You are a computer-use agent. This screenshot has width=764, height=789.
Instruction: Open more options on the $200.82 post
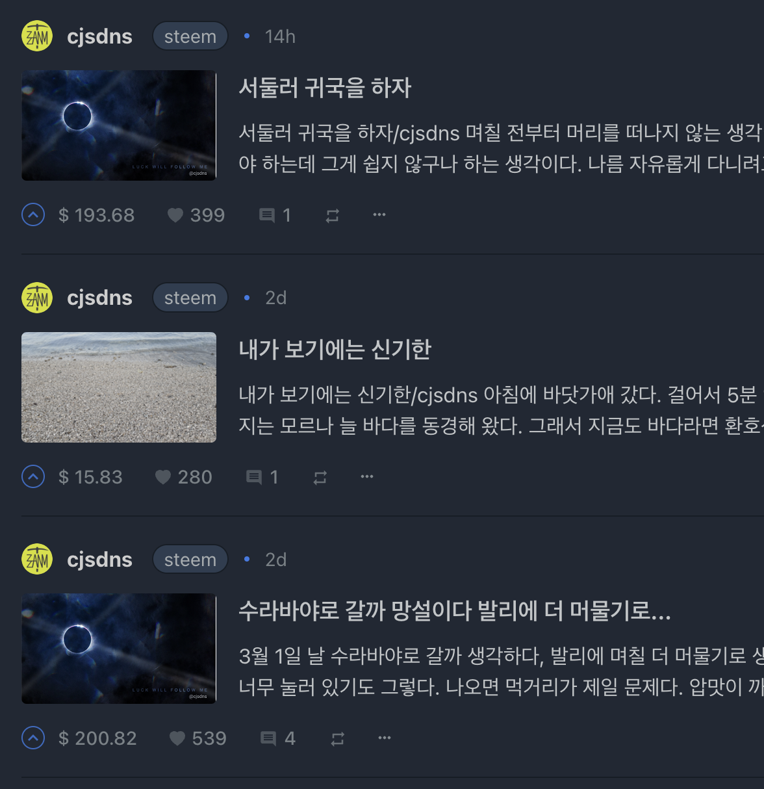[x=385, y=738]
